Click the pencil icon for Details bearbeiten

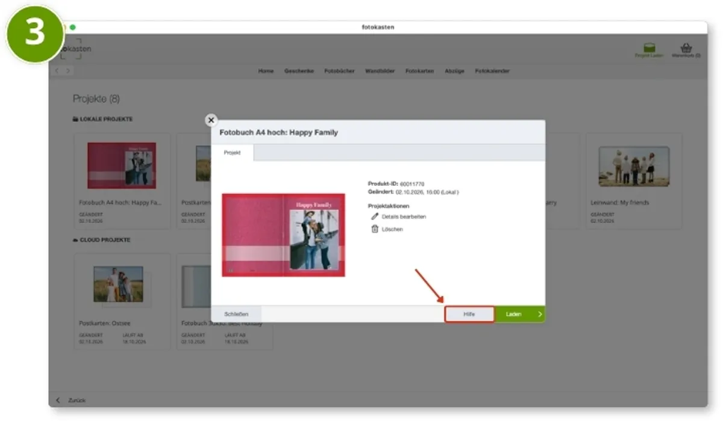point(375,217)
